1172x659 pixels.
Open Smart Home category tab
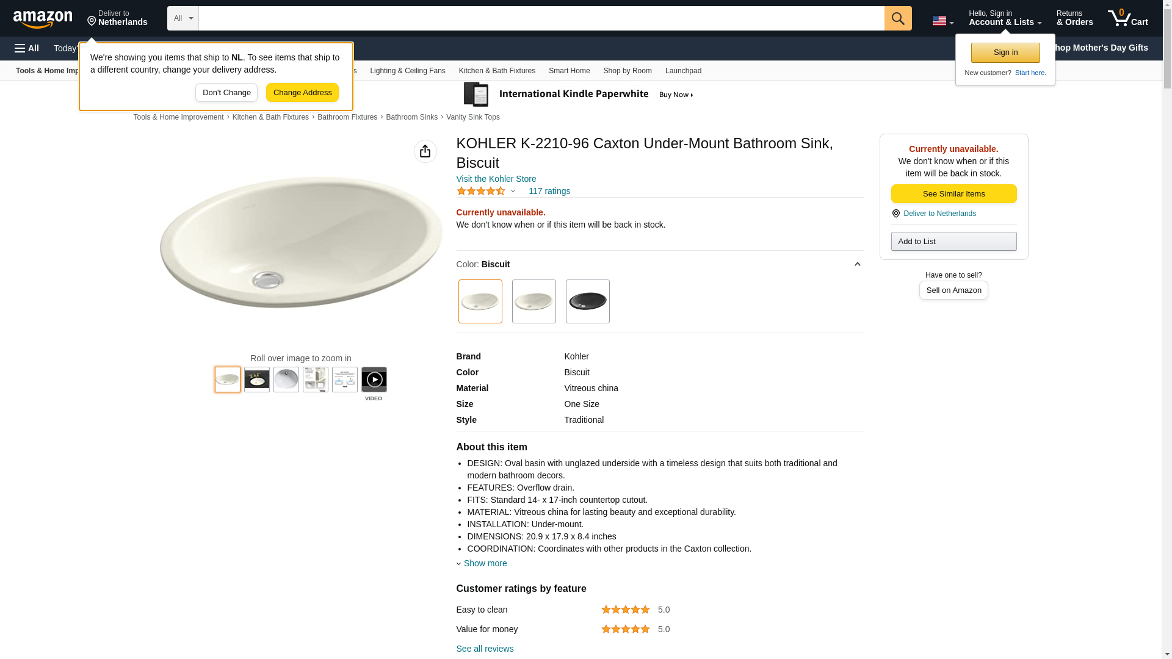point(569,71)
